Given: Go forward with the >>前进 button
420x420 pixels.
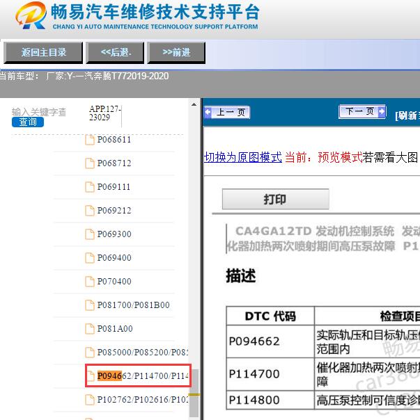Looking at the screenshot, I should pos(176,53).
